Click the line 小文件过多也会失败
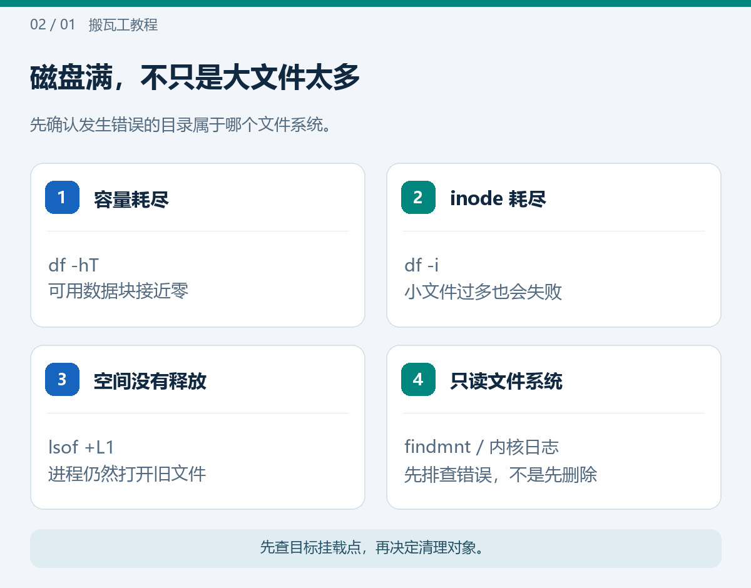This screenshot has height=588, width=751. 483,291
